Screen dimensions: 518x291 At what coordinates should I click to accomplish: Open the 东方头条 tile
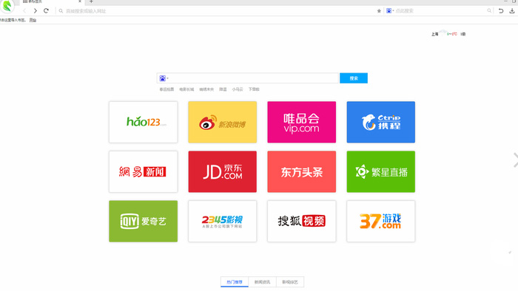click(x=302, y=171)
